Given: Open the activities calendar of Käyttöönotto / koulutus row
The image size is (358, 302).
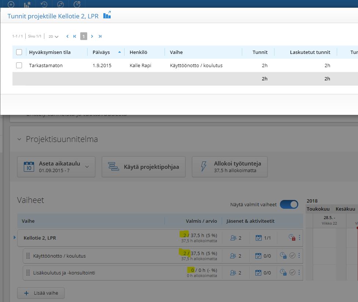Looking at the screenshot, I should [x=258, y=256].
